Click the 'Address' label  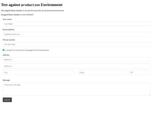(6, 55)
